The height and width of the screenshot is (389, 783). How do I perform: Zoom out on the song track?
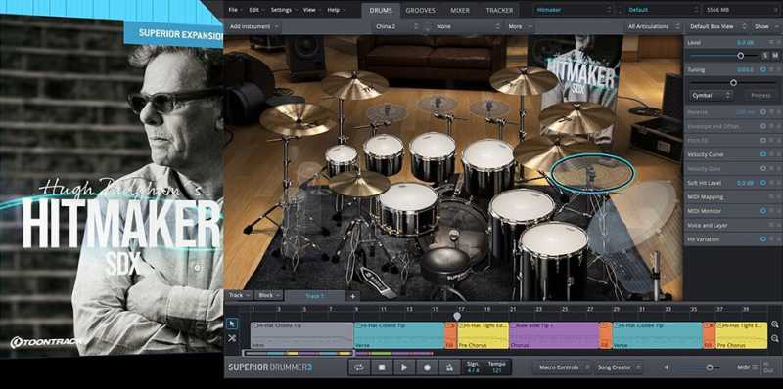coord(775,338)
